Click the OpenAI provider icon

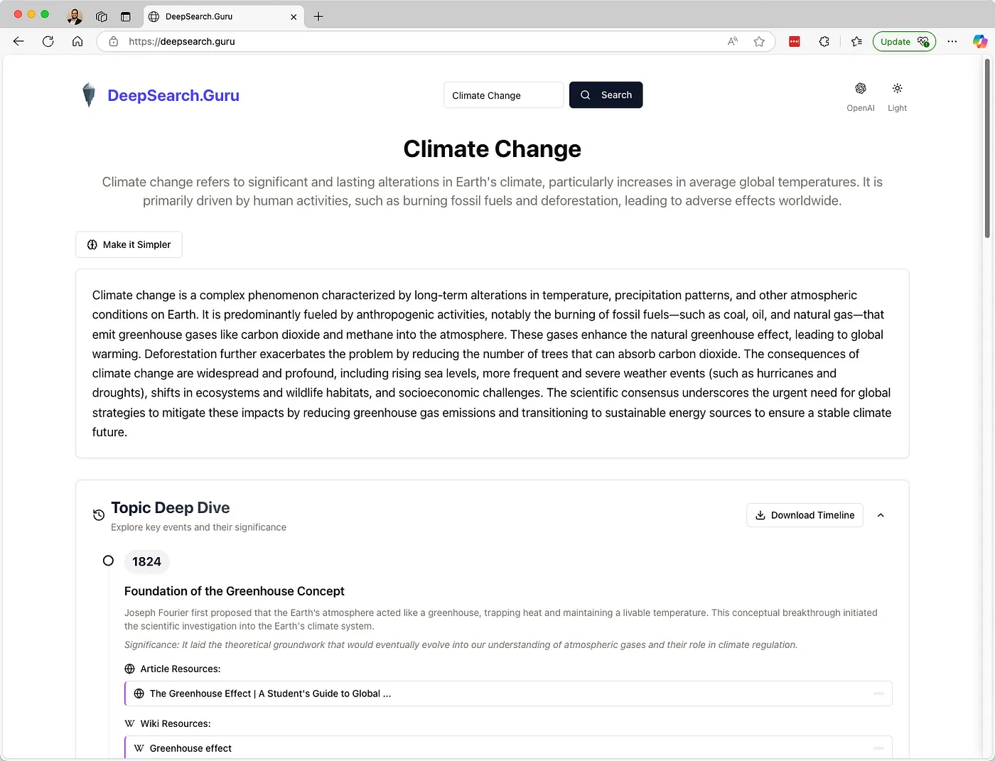pyautogui.click(x=860, y=89)
